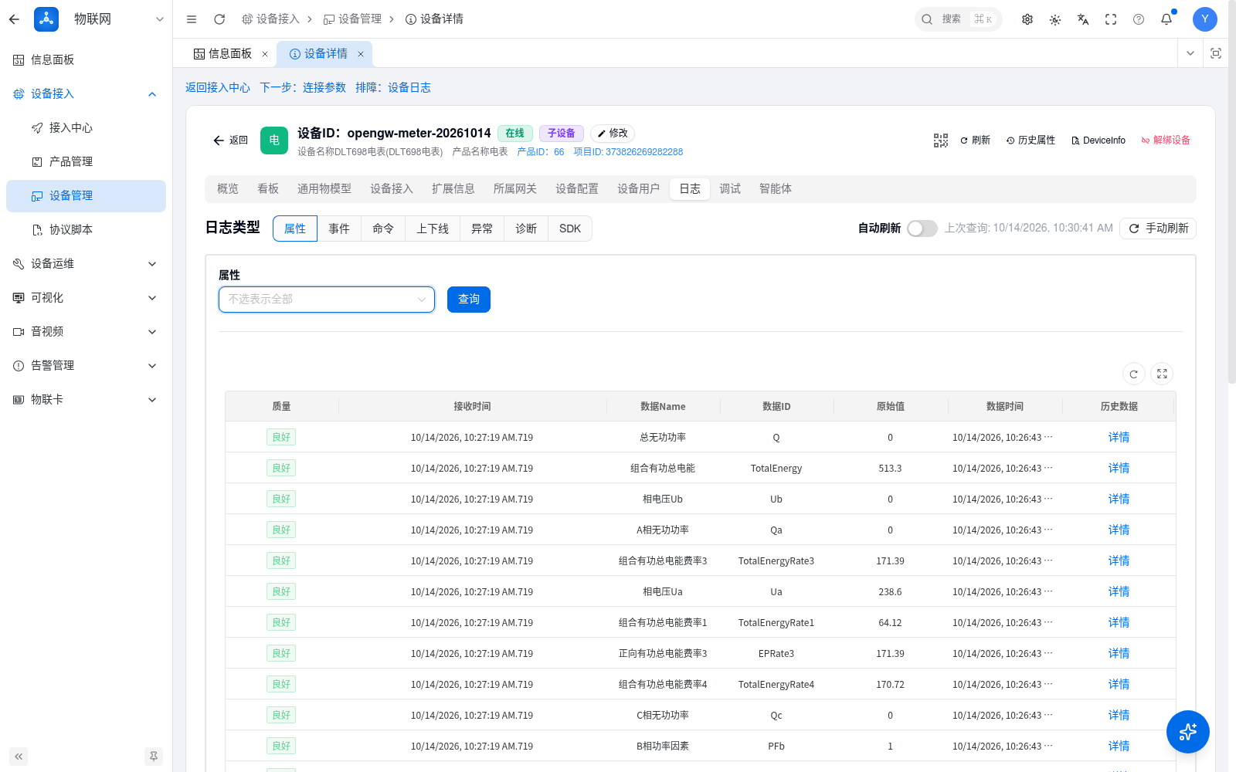Open the help question mark icon
1236x772 pixels.
click(1139, 19)
